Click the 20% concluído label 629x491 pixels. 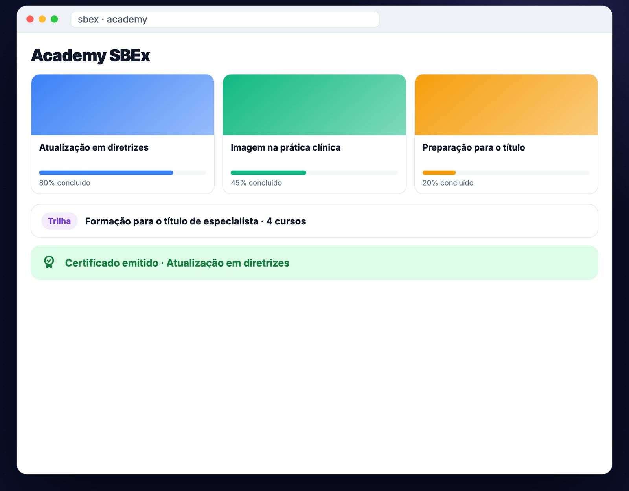(448, 183)
